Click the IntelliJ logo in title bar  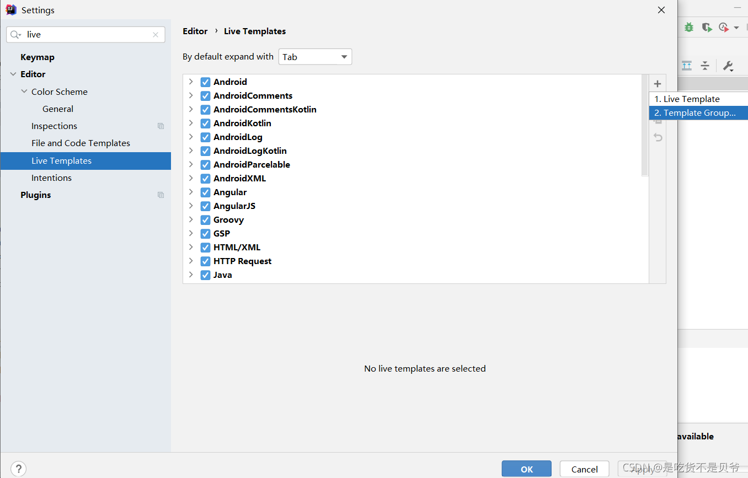click(10, 10)
